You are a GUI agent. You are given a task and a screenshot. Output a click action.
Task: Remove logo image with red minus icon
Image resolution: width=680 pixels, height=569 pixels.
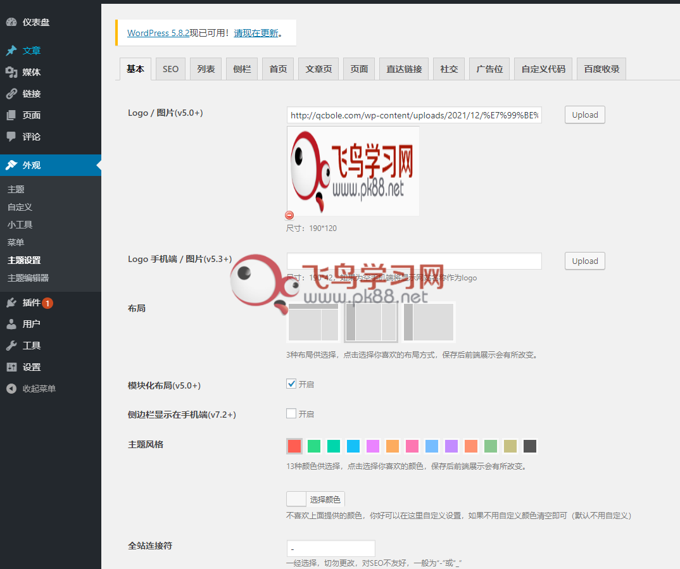click(x=290, y=215)
